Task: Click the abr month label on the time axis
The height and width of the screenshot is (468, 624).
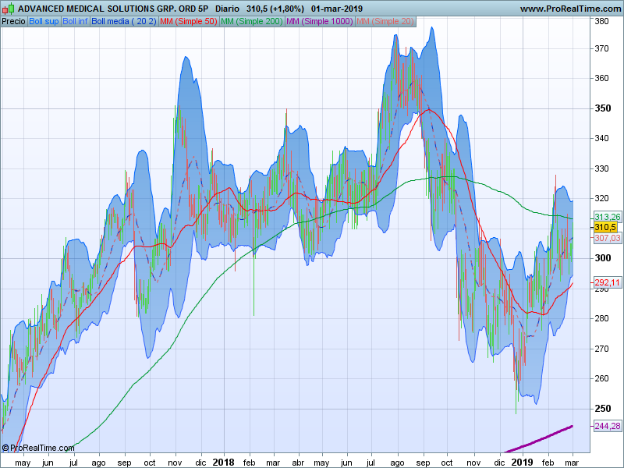Action: pos(298,463)
